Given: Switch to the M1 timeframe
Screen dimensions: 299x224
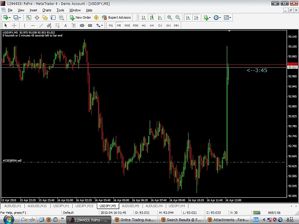Looking at the screenshot, I should coord(111,25).
